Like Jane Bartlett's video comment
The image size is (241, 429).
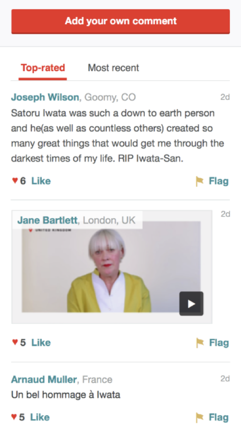point(41,342)
